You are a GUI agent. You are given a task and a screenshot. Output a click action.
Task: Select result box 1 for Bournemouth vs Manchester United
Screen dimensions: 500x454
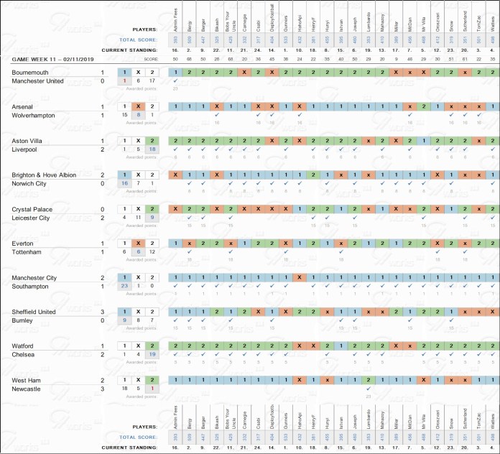(x=125, y=73)
